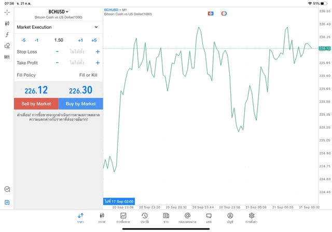
Task: Select the crosshair tool in left sidebar
Action: [7, 12]
